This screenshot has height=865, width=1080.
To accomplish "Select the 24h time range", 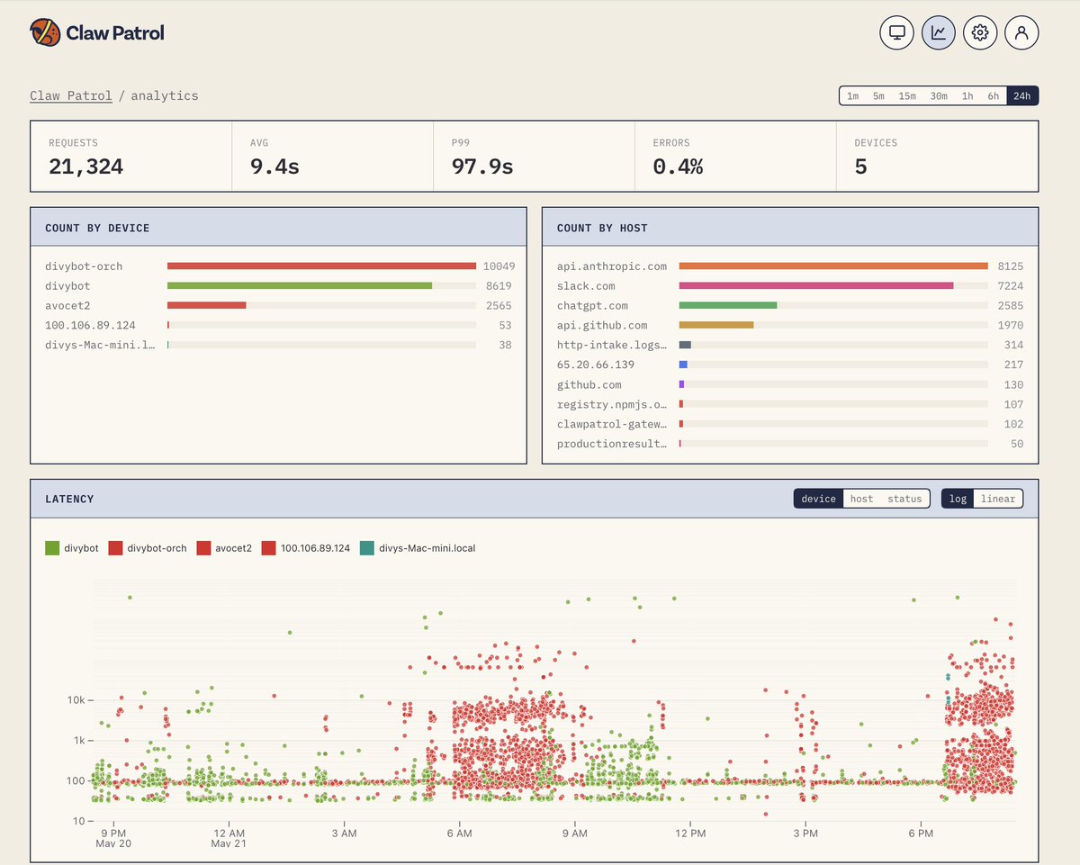I will pos(1022,96).
